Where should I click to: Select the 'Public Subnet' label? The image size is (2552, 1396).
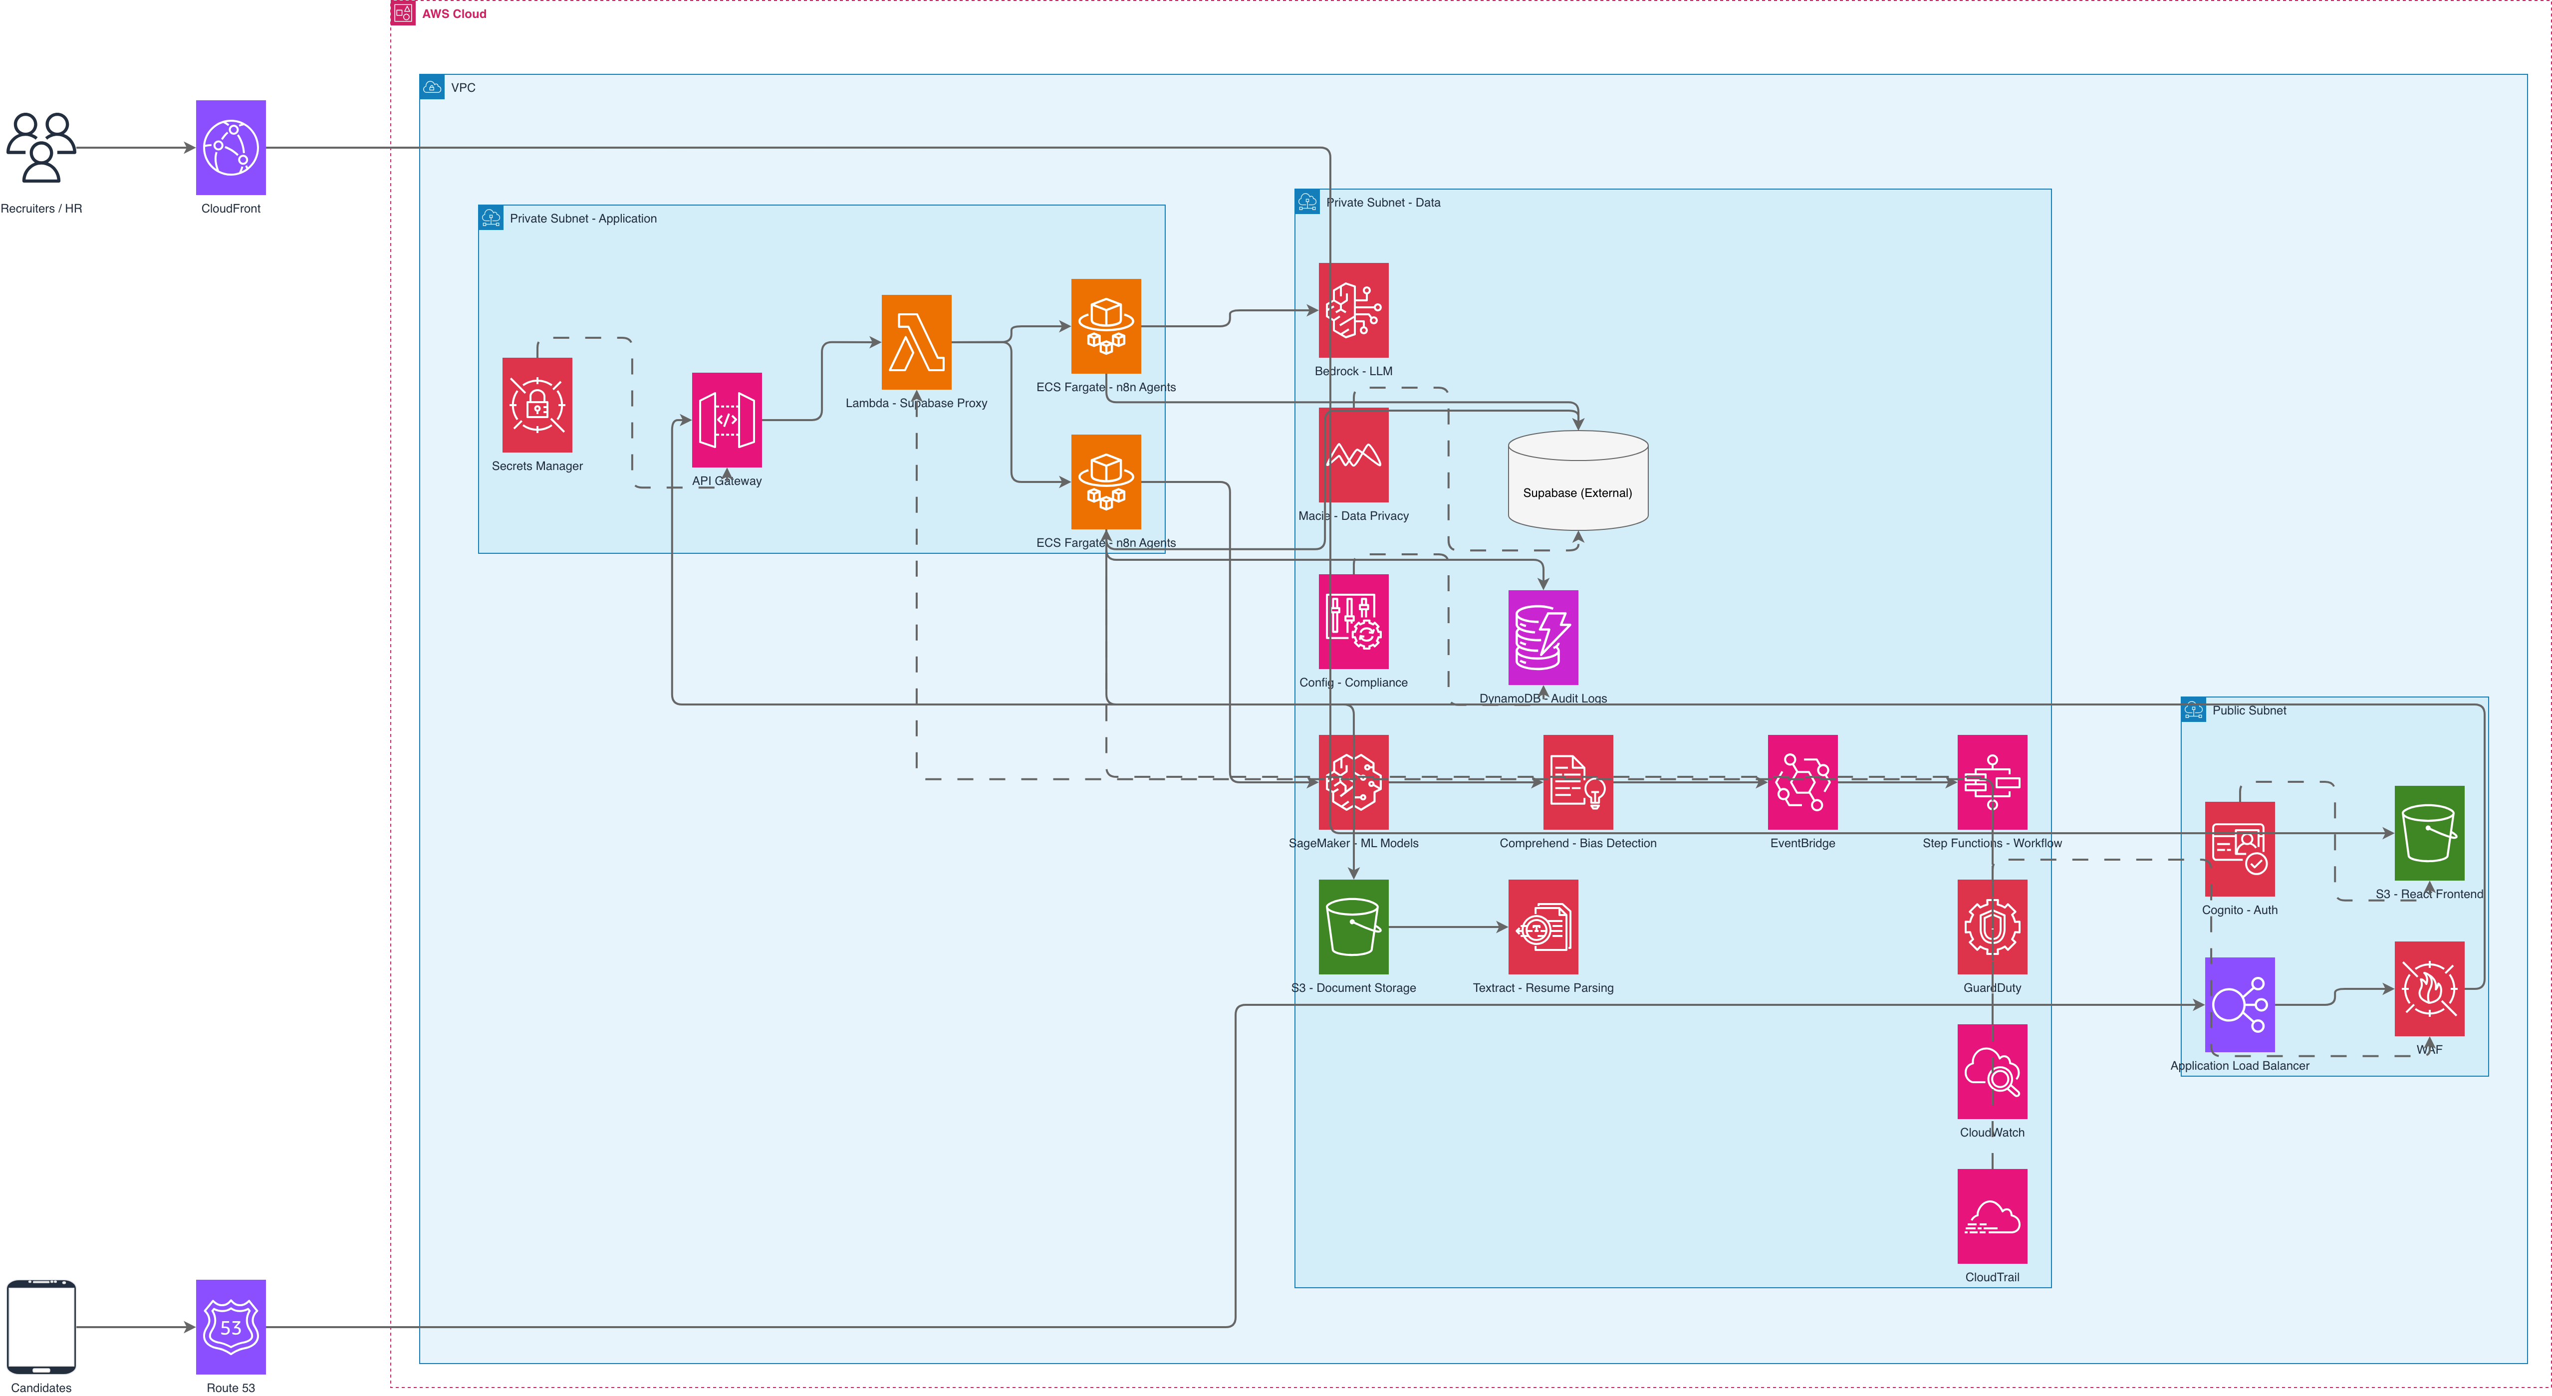[x=2249, y=709]
